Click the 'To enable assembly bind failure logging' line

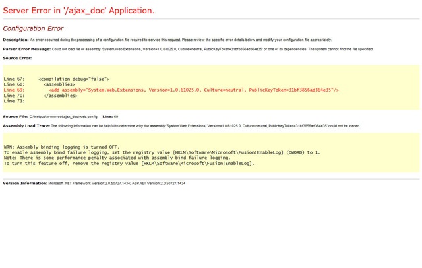tap(162, 152)
